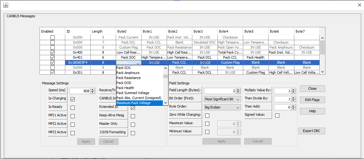The image size is (364, 159).
Task: Click the Speed (ms) input field
Action: pos(80,91)
